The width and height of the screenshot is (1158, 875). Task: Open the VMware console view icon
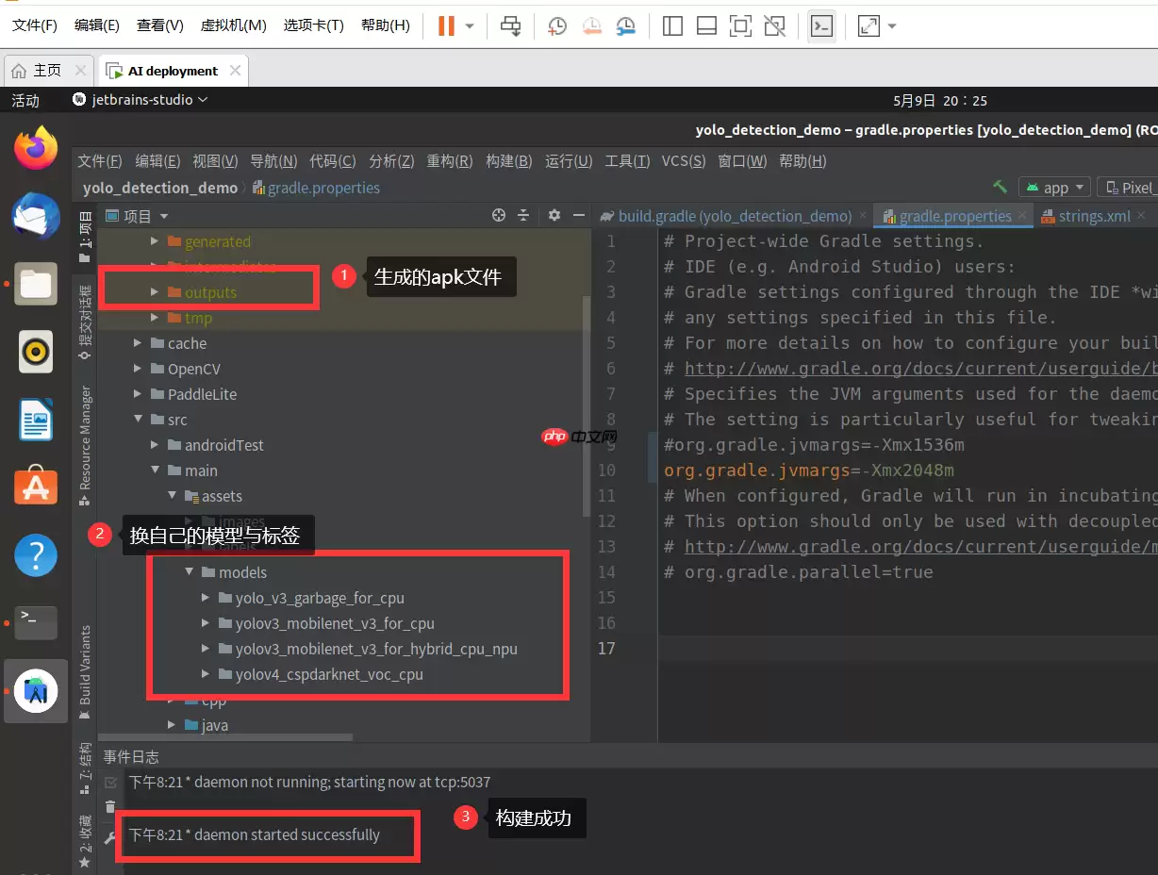[822, 26]
